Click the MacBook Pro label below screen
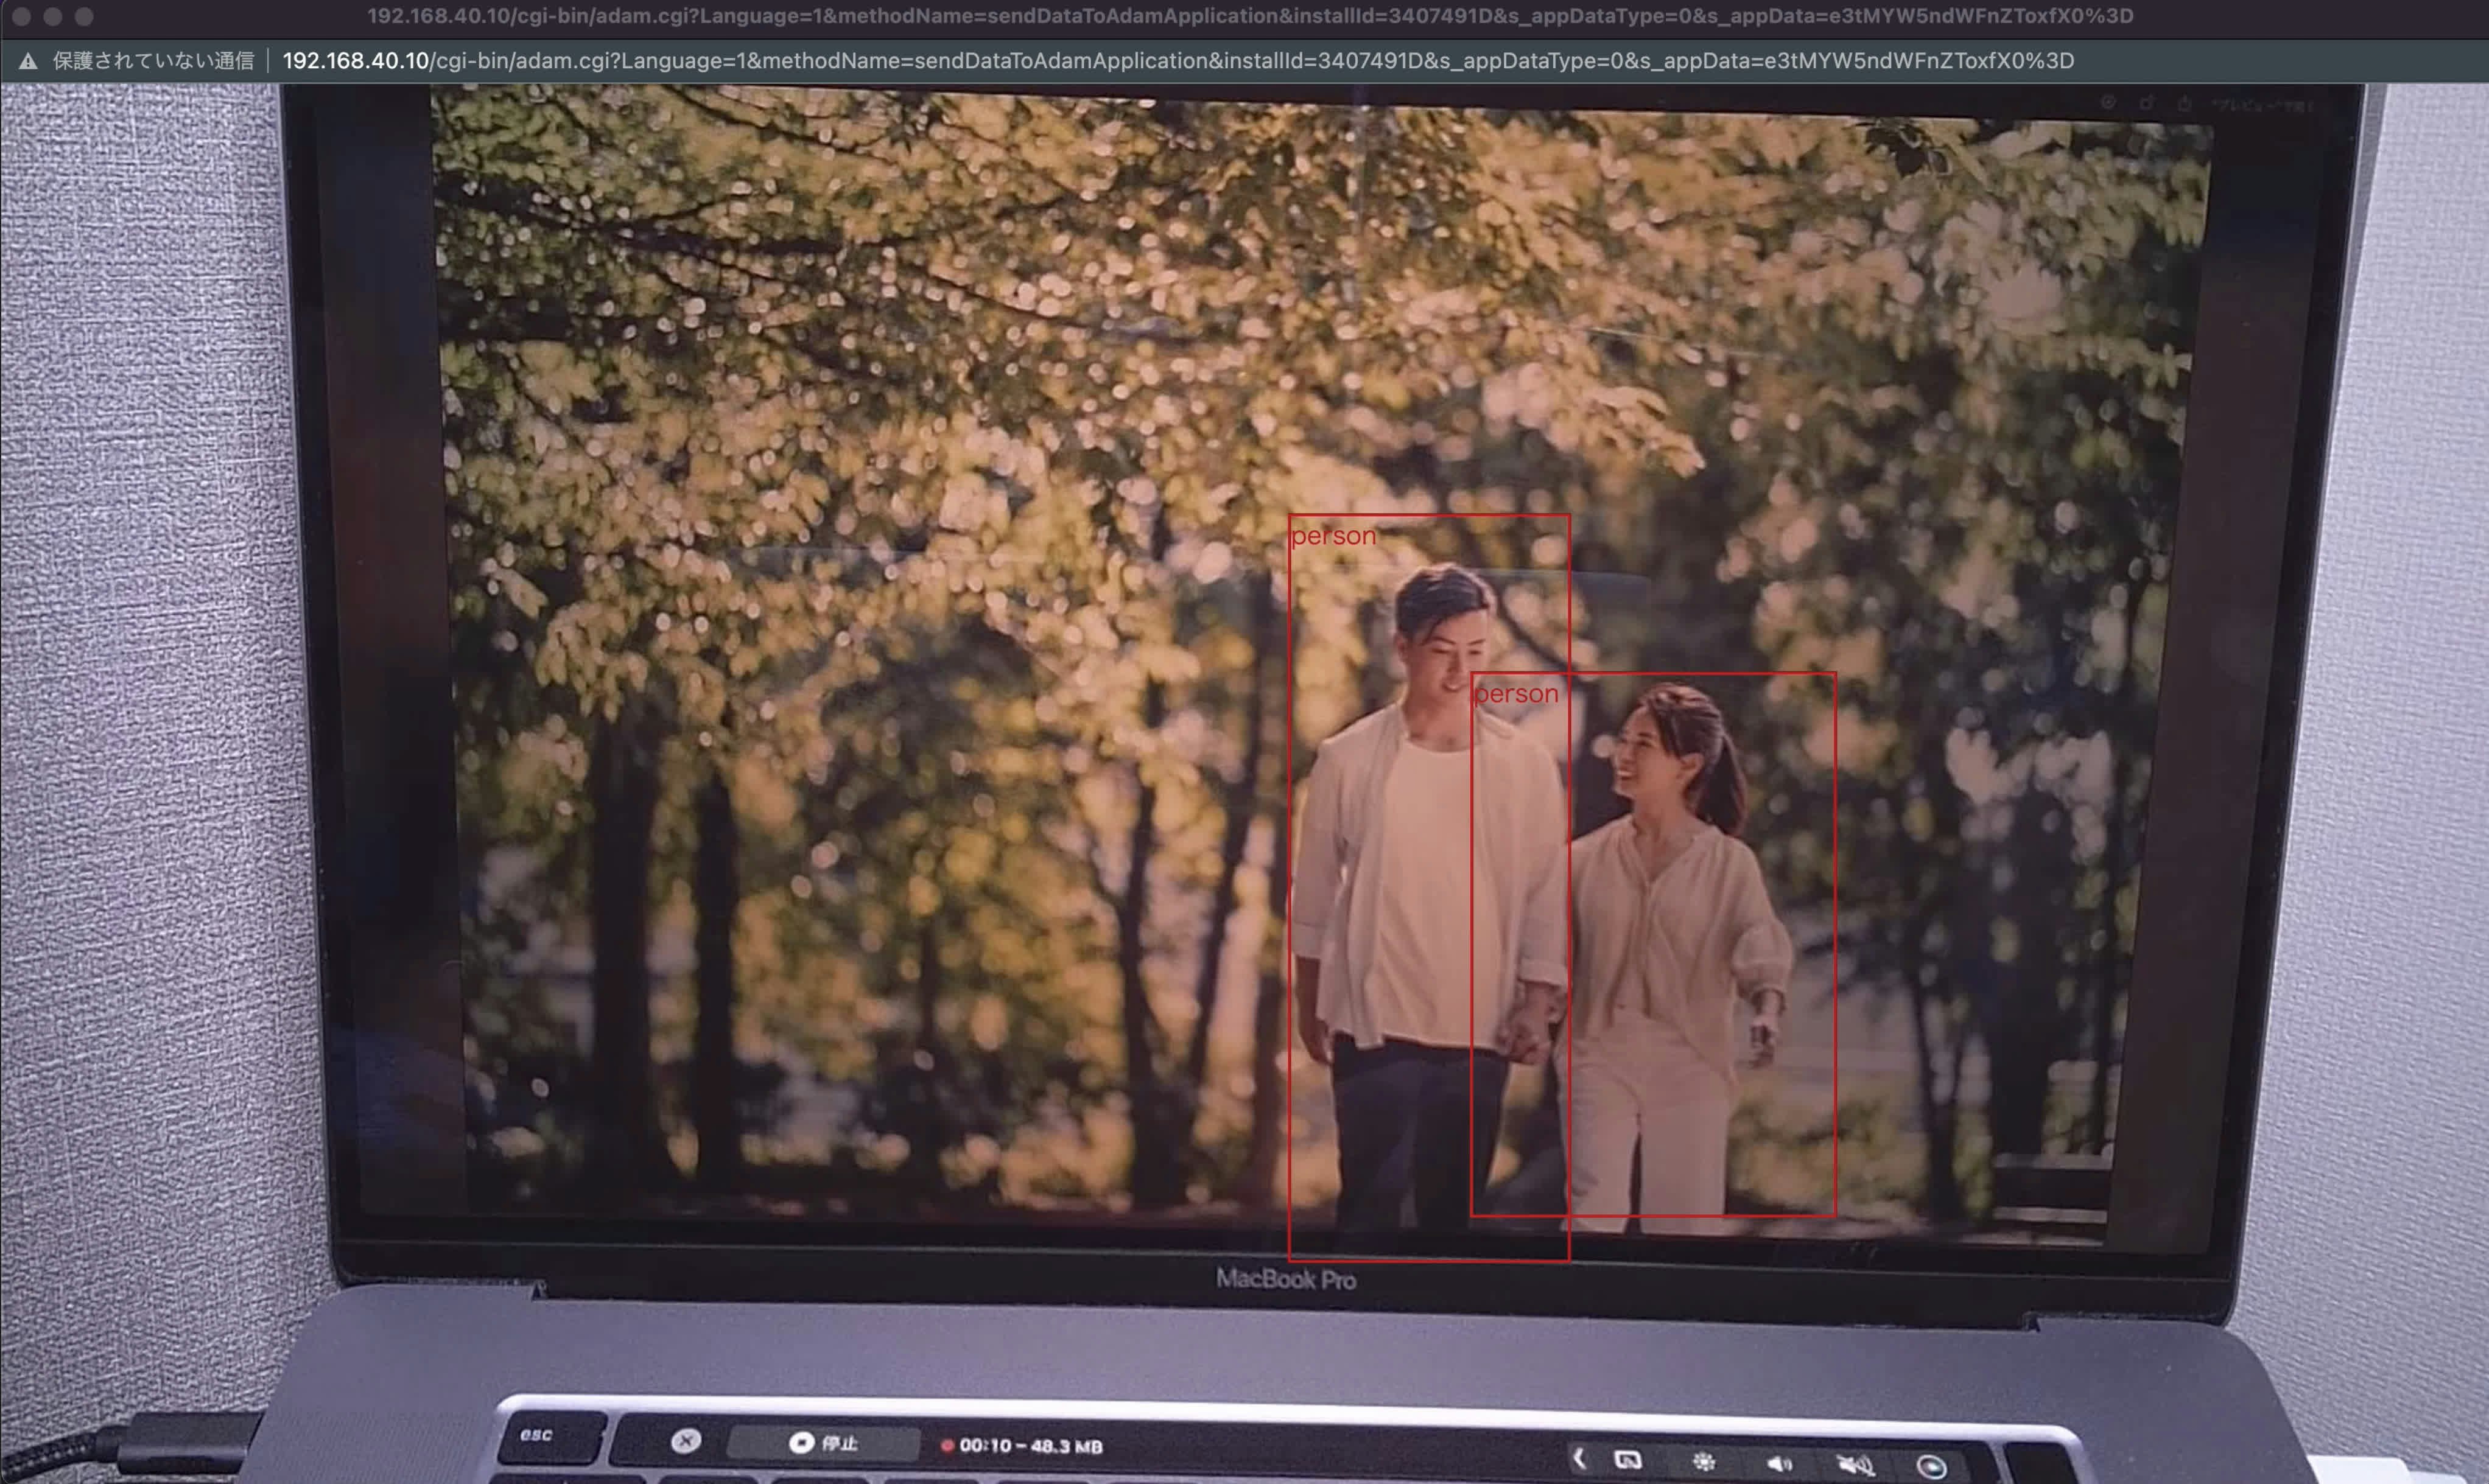 1285,1279
